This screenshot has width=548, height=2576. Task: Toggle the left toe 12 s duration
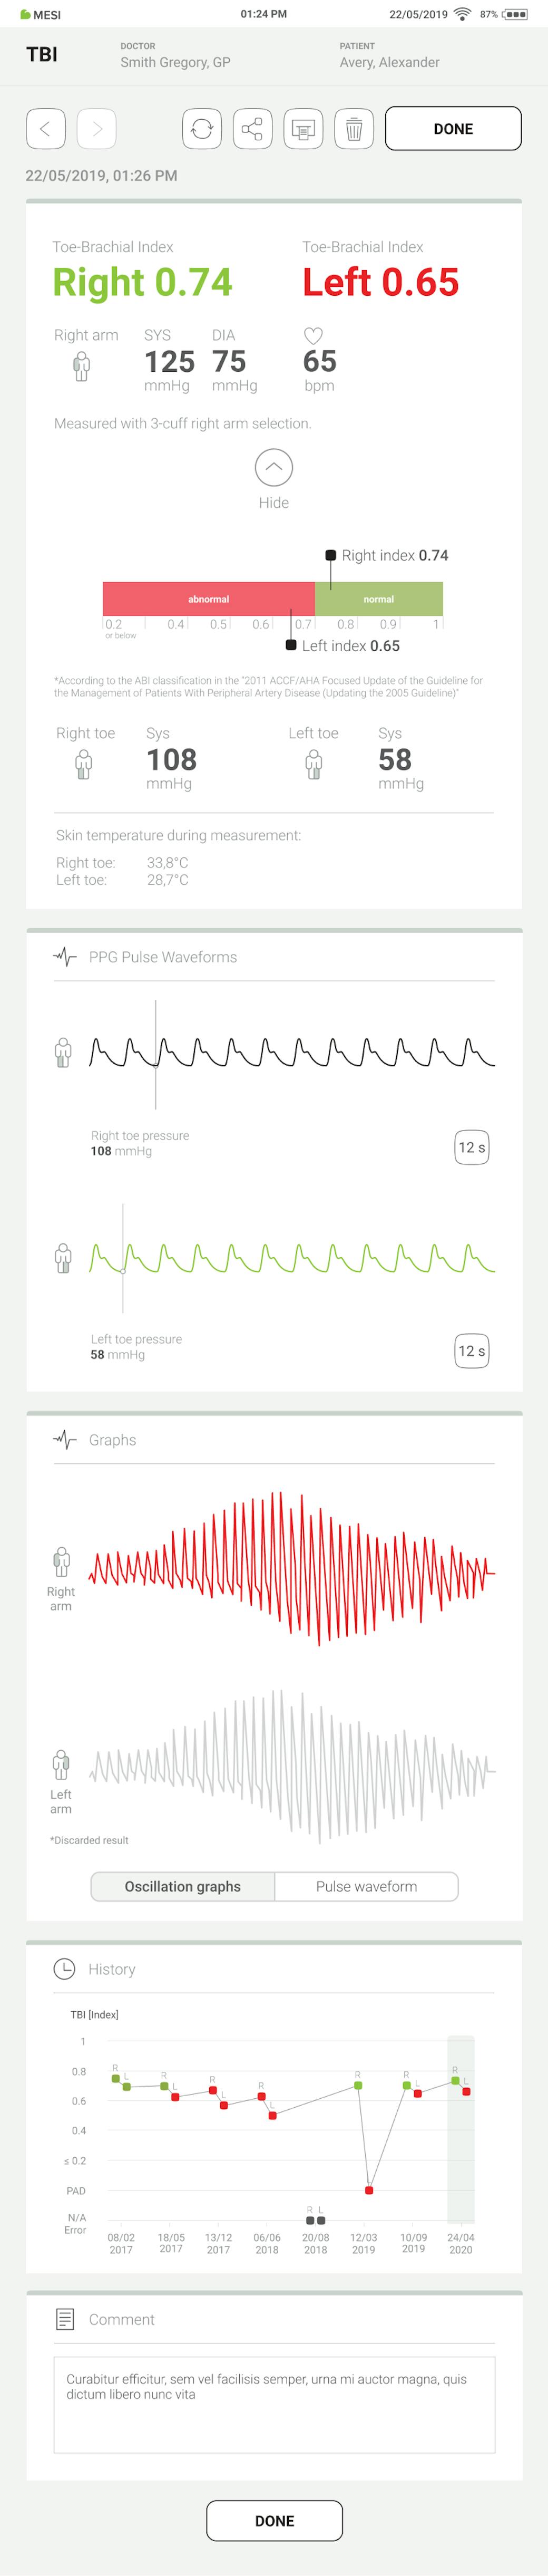coord(471,1351)
